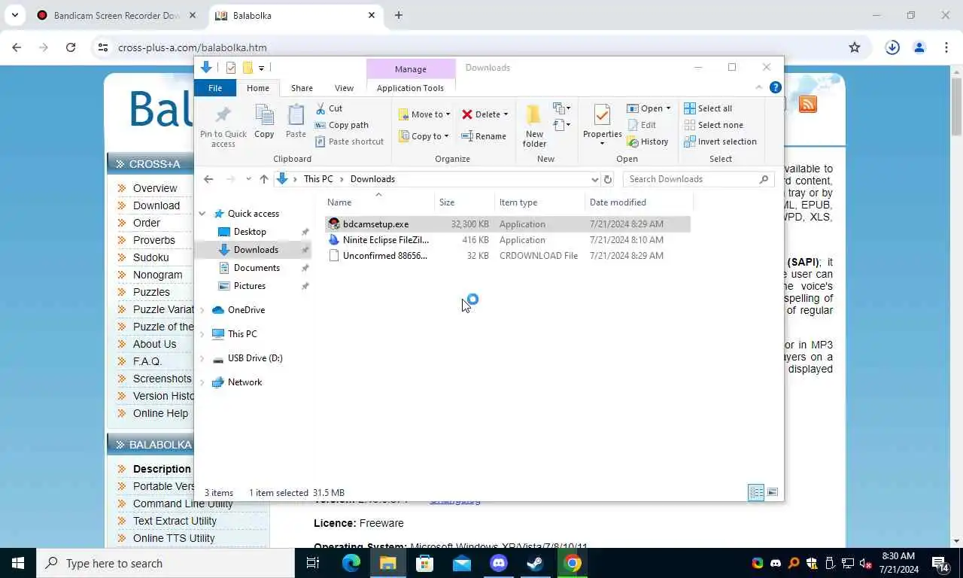Open Move to dropdown
This screenshot has width=963, height=578.
[x=424, y=114]
